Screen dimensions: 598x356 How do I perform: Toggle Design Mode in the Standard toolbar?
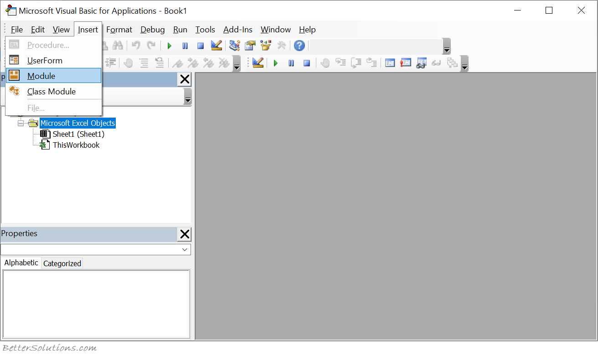[217, 45]
